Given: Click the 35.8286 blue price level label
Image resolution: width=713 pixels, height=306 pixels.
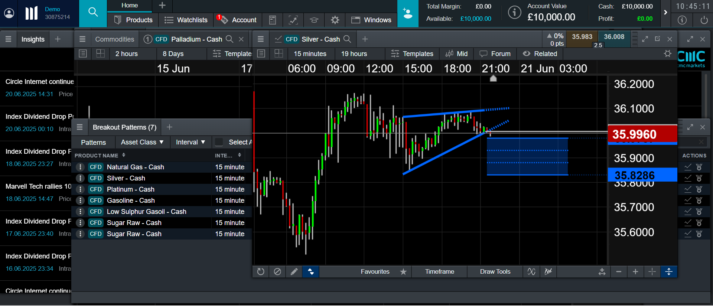Looking at the screenshot, I should click(x=642, y=175).
